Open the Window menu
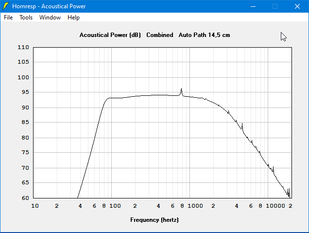The width and height of the screenshot is (309, 233). pyautogui.click(x=50, y=18)
